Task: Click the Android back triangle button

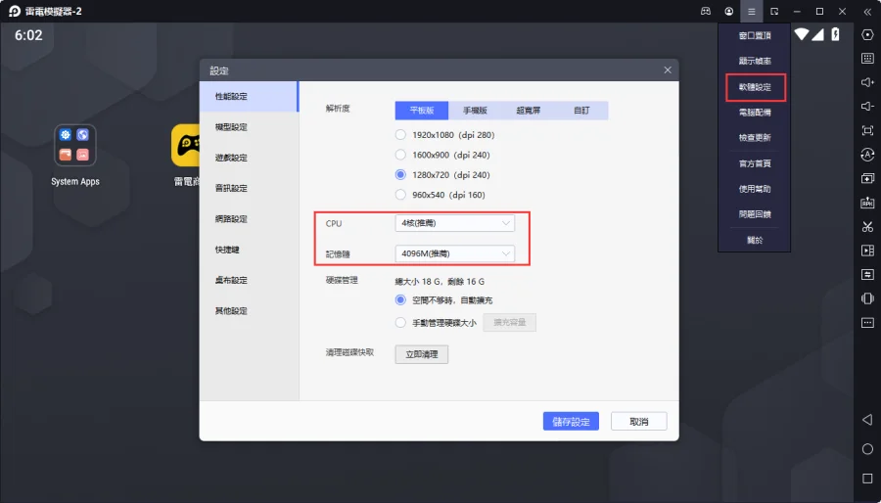Action: click(x=867, y=420)
